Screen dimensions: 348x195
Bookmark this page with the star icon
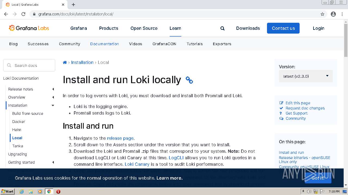pos(322,14)
